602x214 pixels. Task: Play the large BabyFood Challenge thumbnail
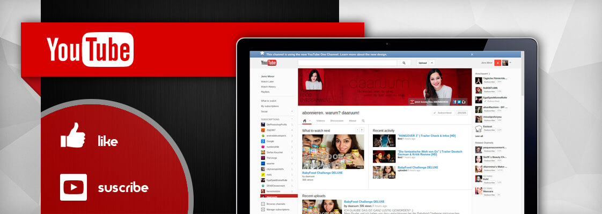pyautogui.click(x=333, y=151)
